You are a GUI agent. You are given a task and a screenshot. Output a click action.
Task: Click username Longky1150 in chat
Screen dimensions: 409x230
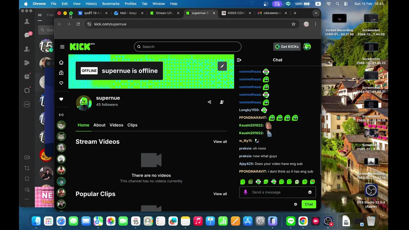[x=249, y=110]
